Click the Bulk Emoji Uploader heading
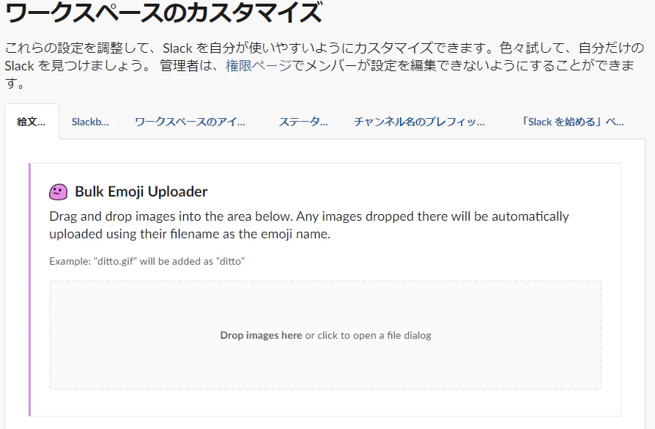 click(x=139, y=191)
